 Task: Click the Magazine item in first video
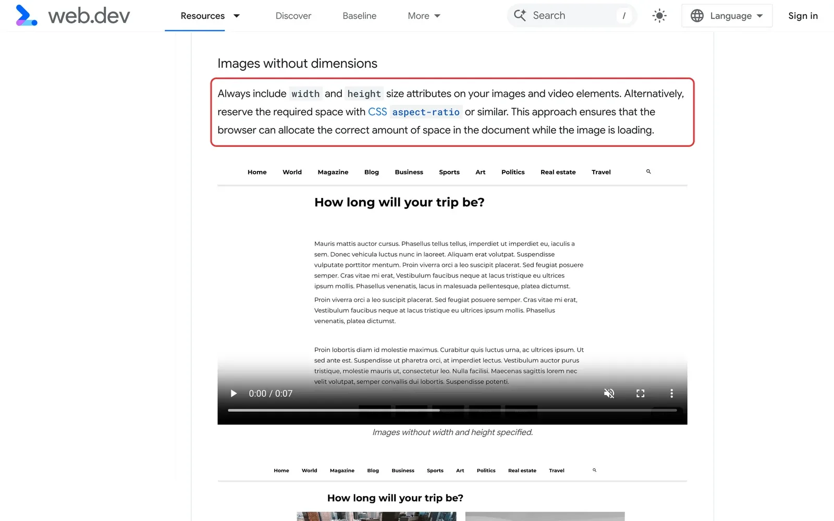pyautogui.click(x=333, y=172)
